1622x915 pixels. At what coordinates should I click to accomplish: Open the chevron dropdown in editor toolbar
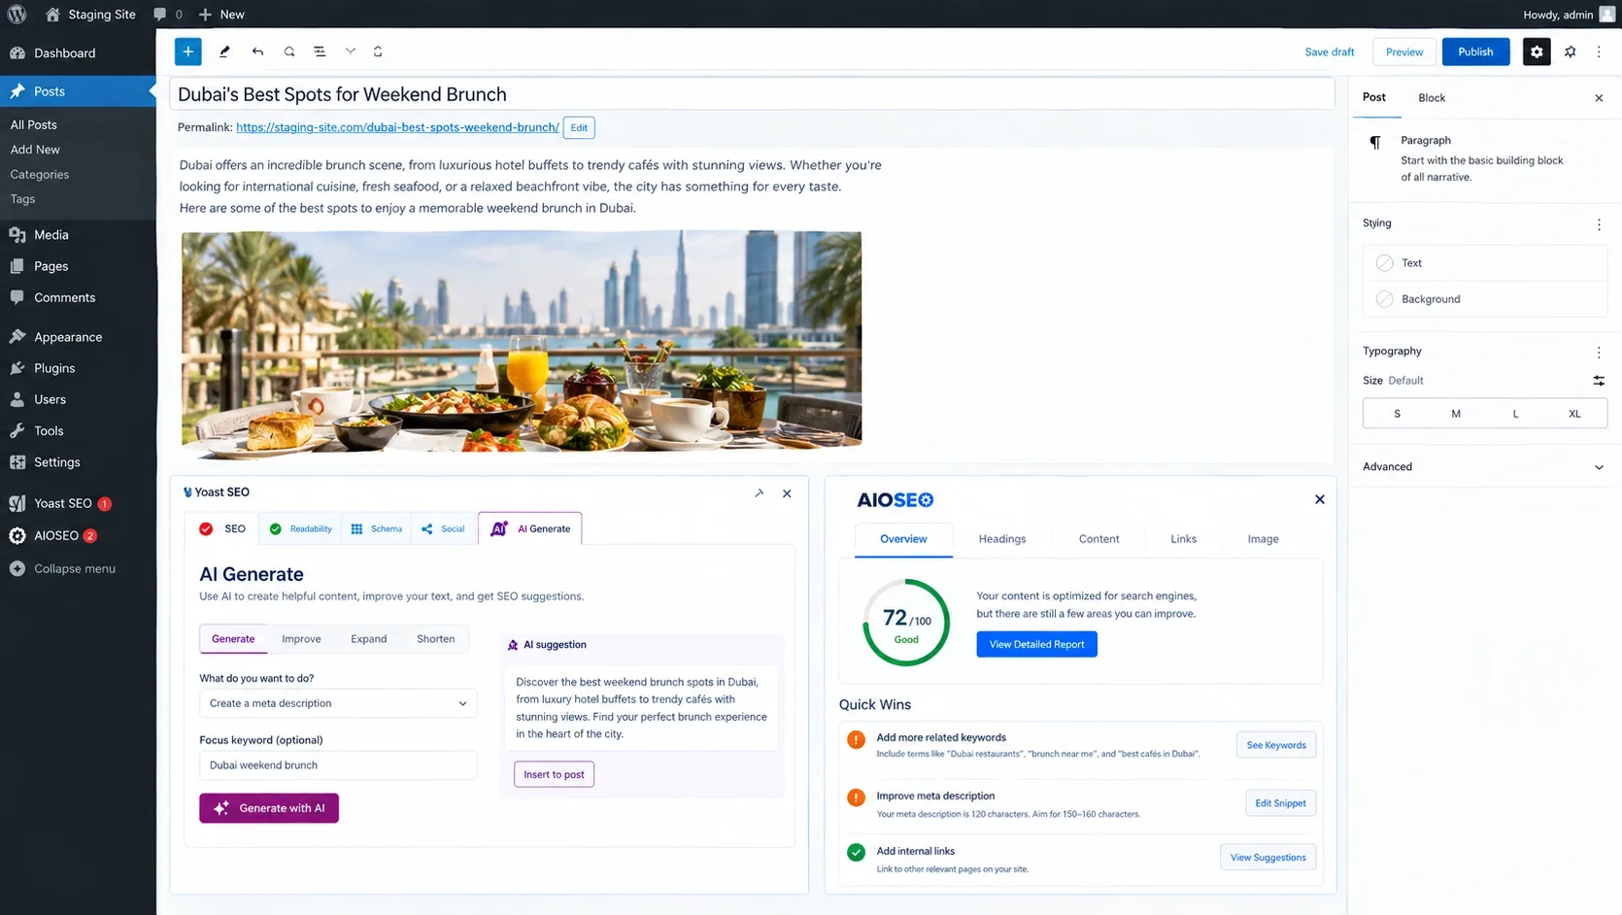351,51
